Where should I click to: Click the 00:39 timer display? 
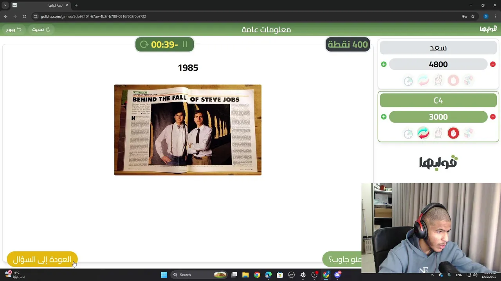[164, 44]
